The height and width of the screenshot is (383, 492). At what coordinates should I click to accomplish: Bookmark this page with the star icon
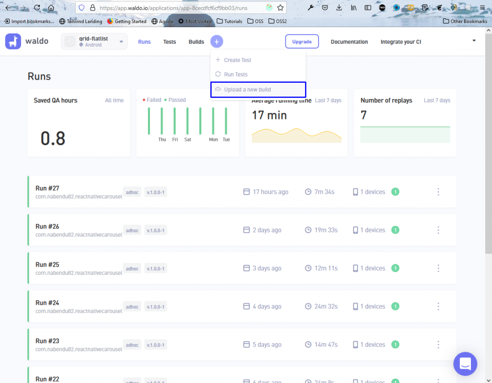pos(280,8)
